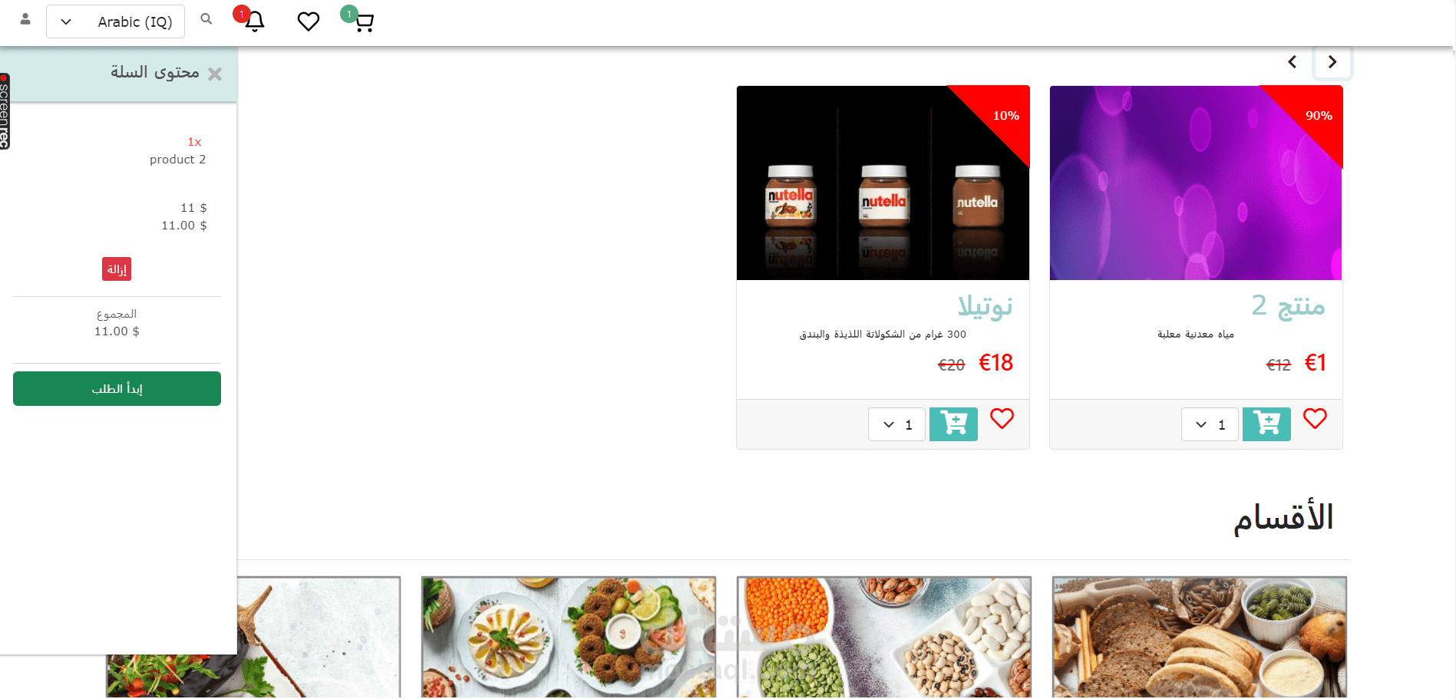The height and width of the screenshot is (699, 1456).
Task: Add Nutella product to cart
Action: click(x=953, y=424)
